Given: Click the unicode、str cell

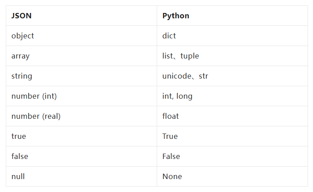Looking at the screenshot, I should (232, 76).
